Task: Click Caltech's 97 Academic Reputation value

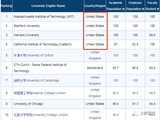Action: (x=116, y=44)
